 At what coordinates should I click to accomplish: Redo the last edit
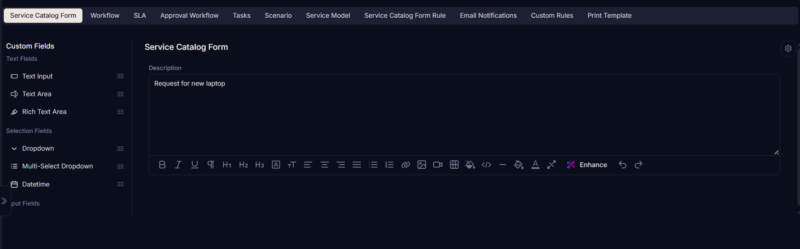click(639, 165)
